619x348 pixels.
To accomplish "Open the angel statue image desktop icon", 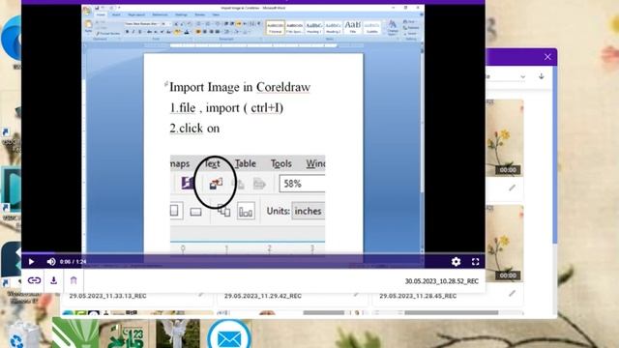I will 178,333.
